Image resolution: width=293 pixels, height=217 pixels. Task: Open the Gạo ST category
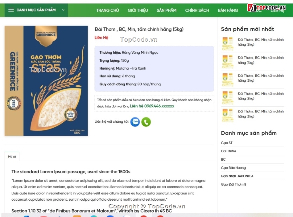[x=227, y=143]
